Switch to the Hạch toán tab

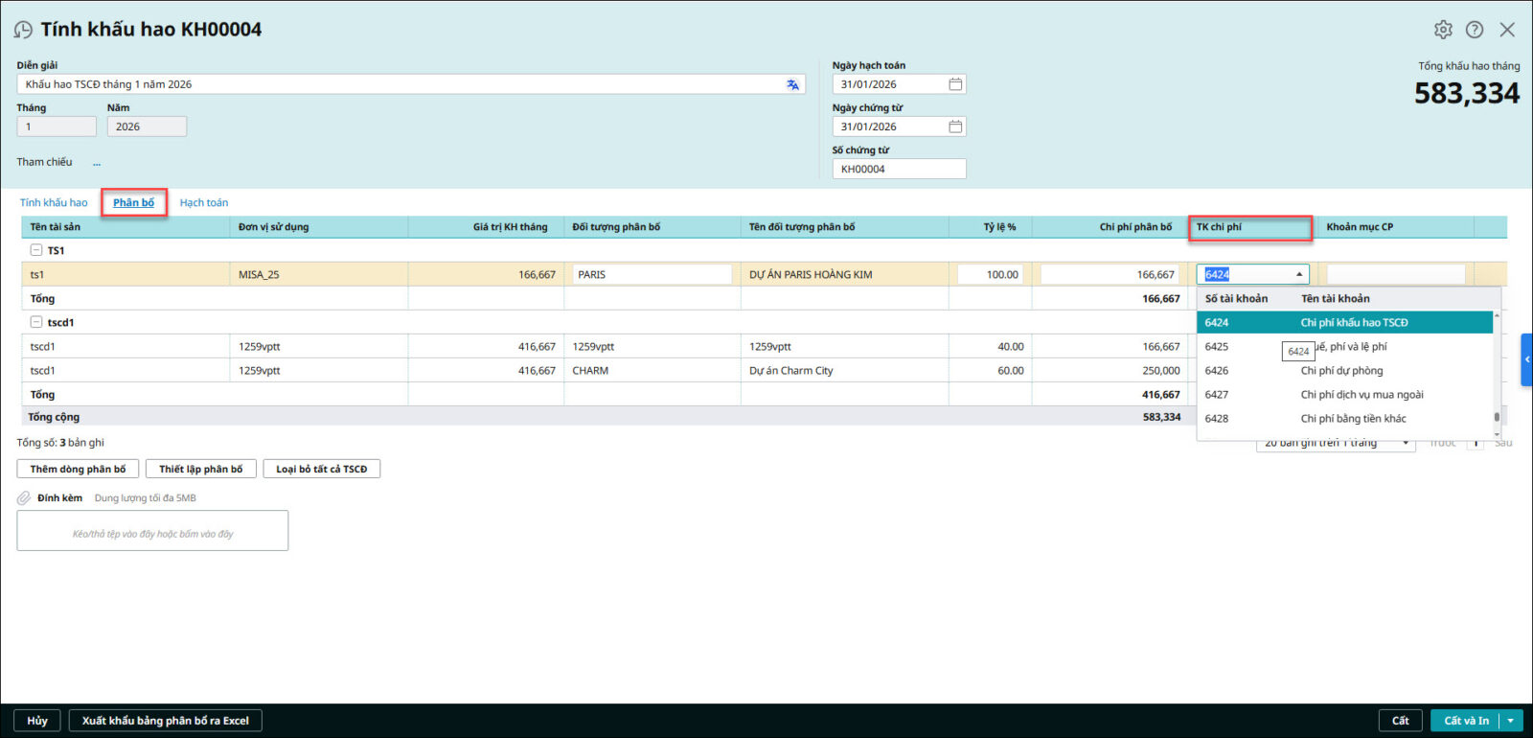tap(204, 203)
